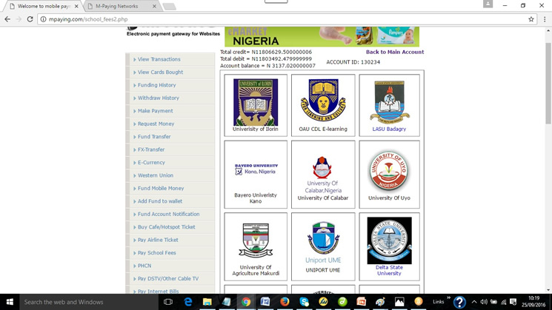The image size is (552, 310).
Task: Bookmark this page with star icon
Action: click(x=531, y=19)
